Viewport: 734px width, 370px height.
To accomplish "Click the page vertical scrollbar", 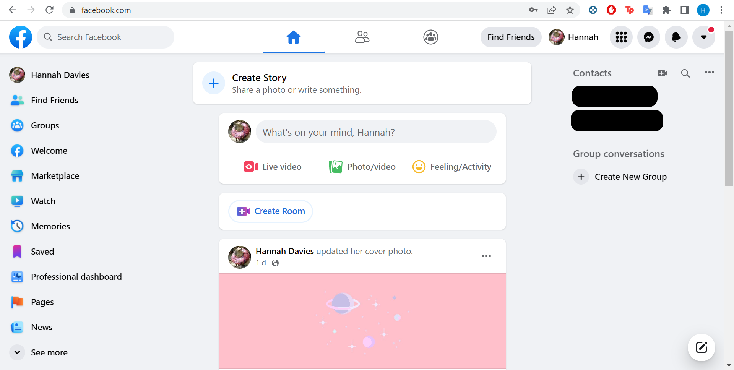I will (x=729, y=108).
